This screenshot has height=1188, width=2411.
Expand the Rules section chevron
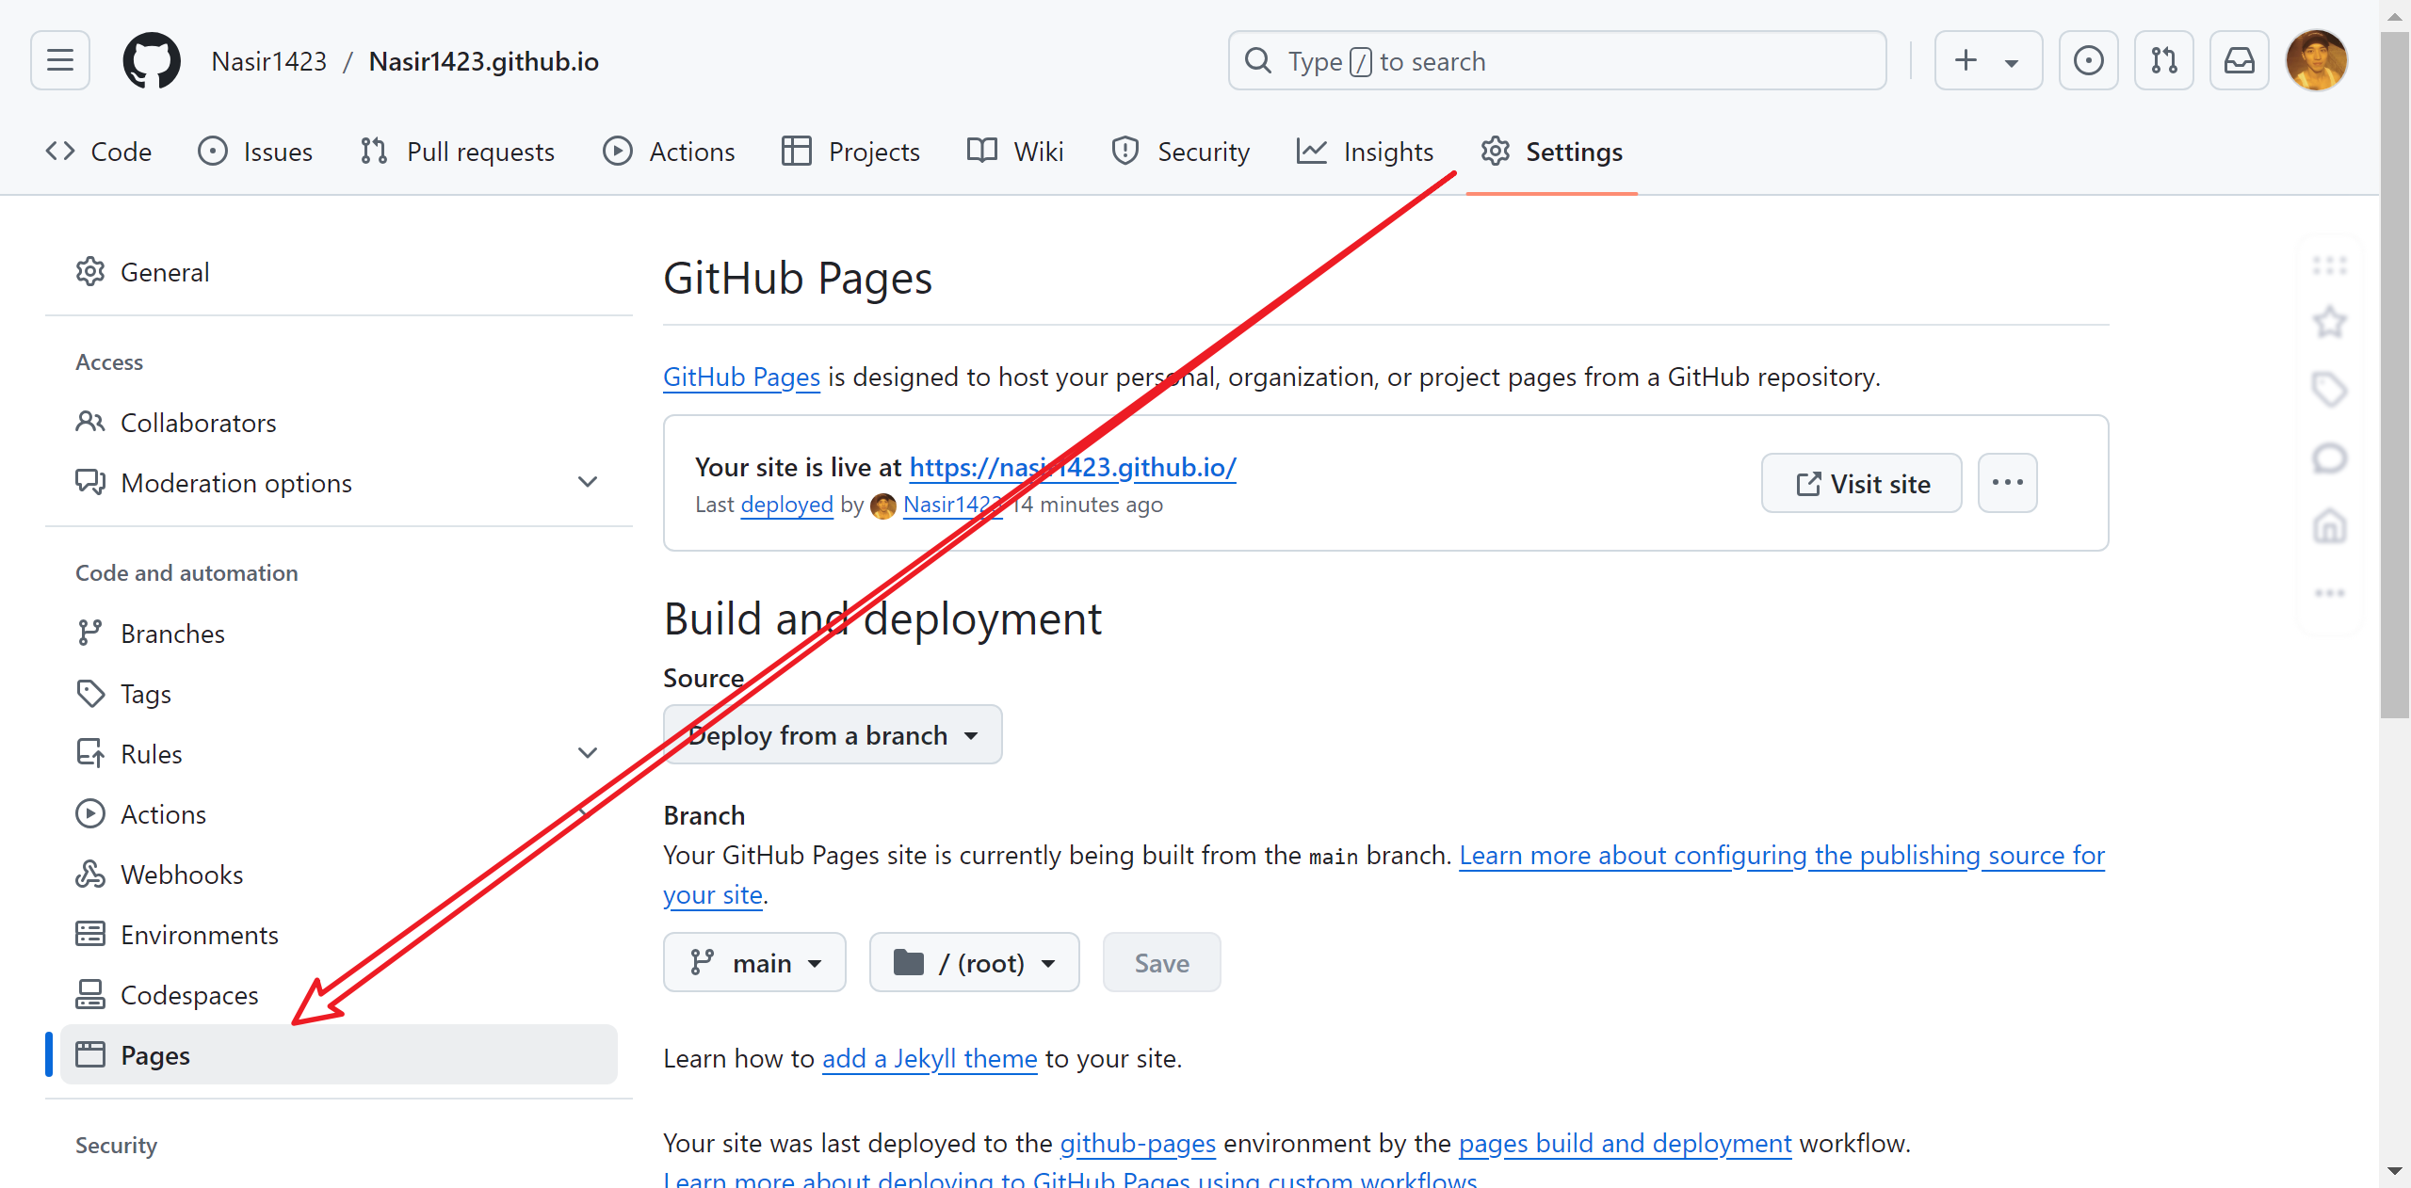588,754
